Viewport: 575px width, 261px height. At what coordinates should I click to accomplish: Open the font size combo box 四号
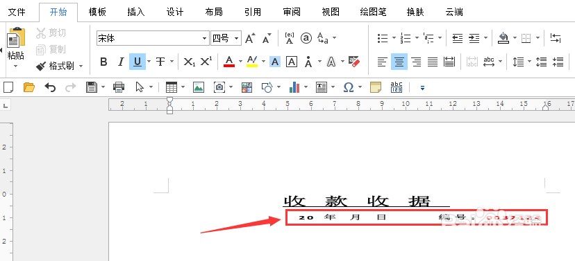tap(226, 38)
